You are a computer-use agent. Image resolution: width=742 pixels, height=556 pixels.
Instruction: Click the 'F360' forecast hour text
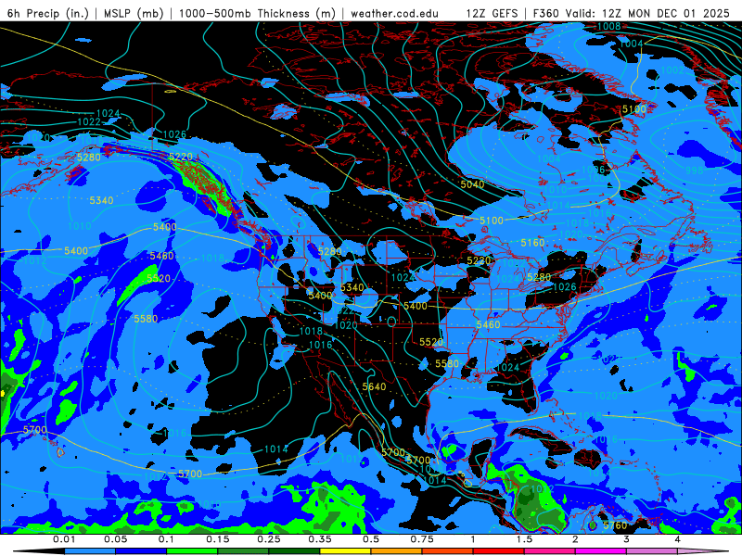click(545, 13)
